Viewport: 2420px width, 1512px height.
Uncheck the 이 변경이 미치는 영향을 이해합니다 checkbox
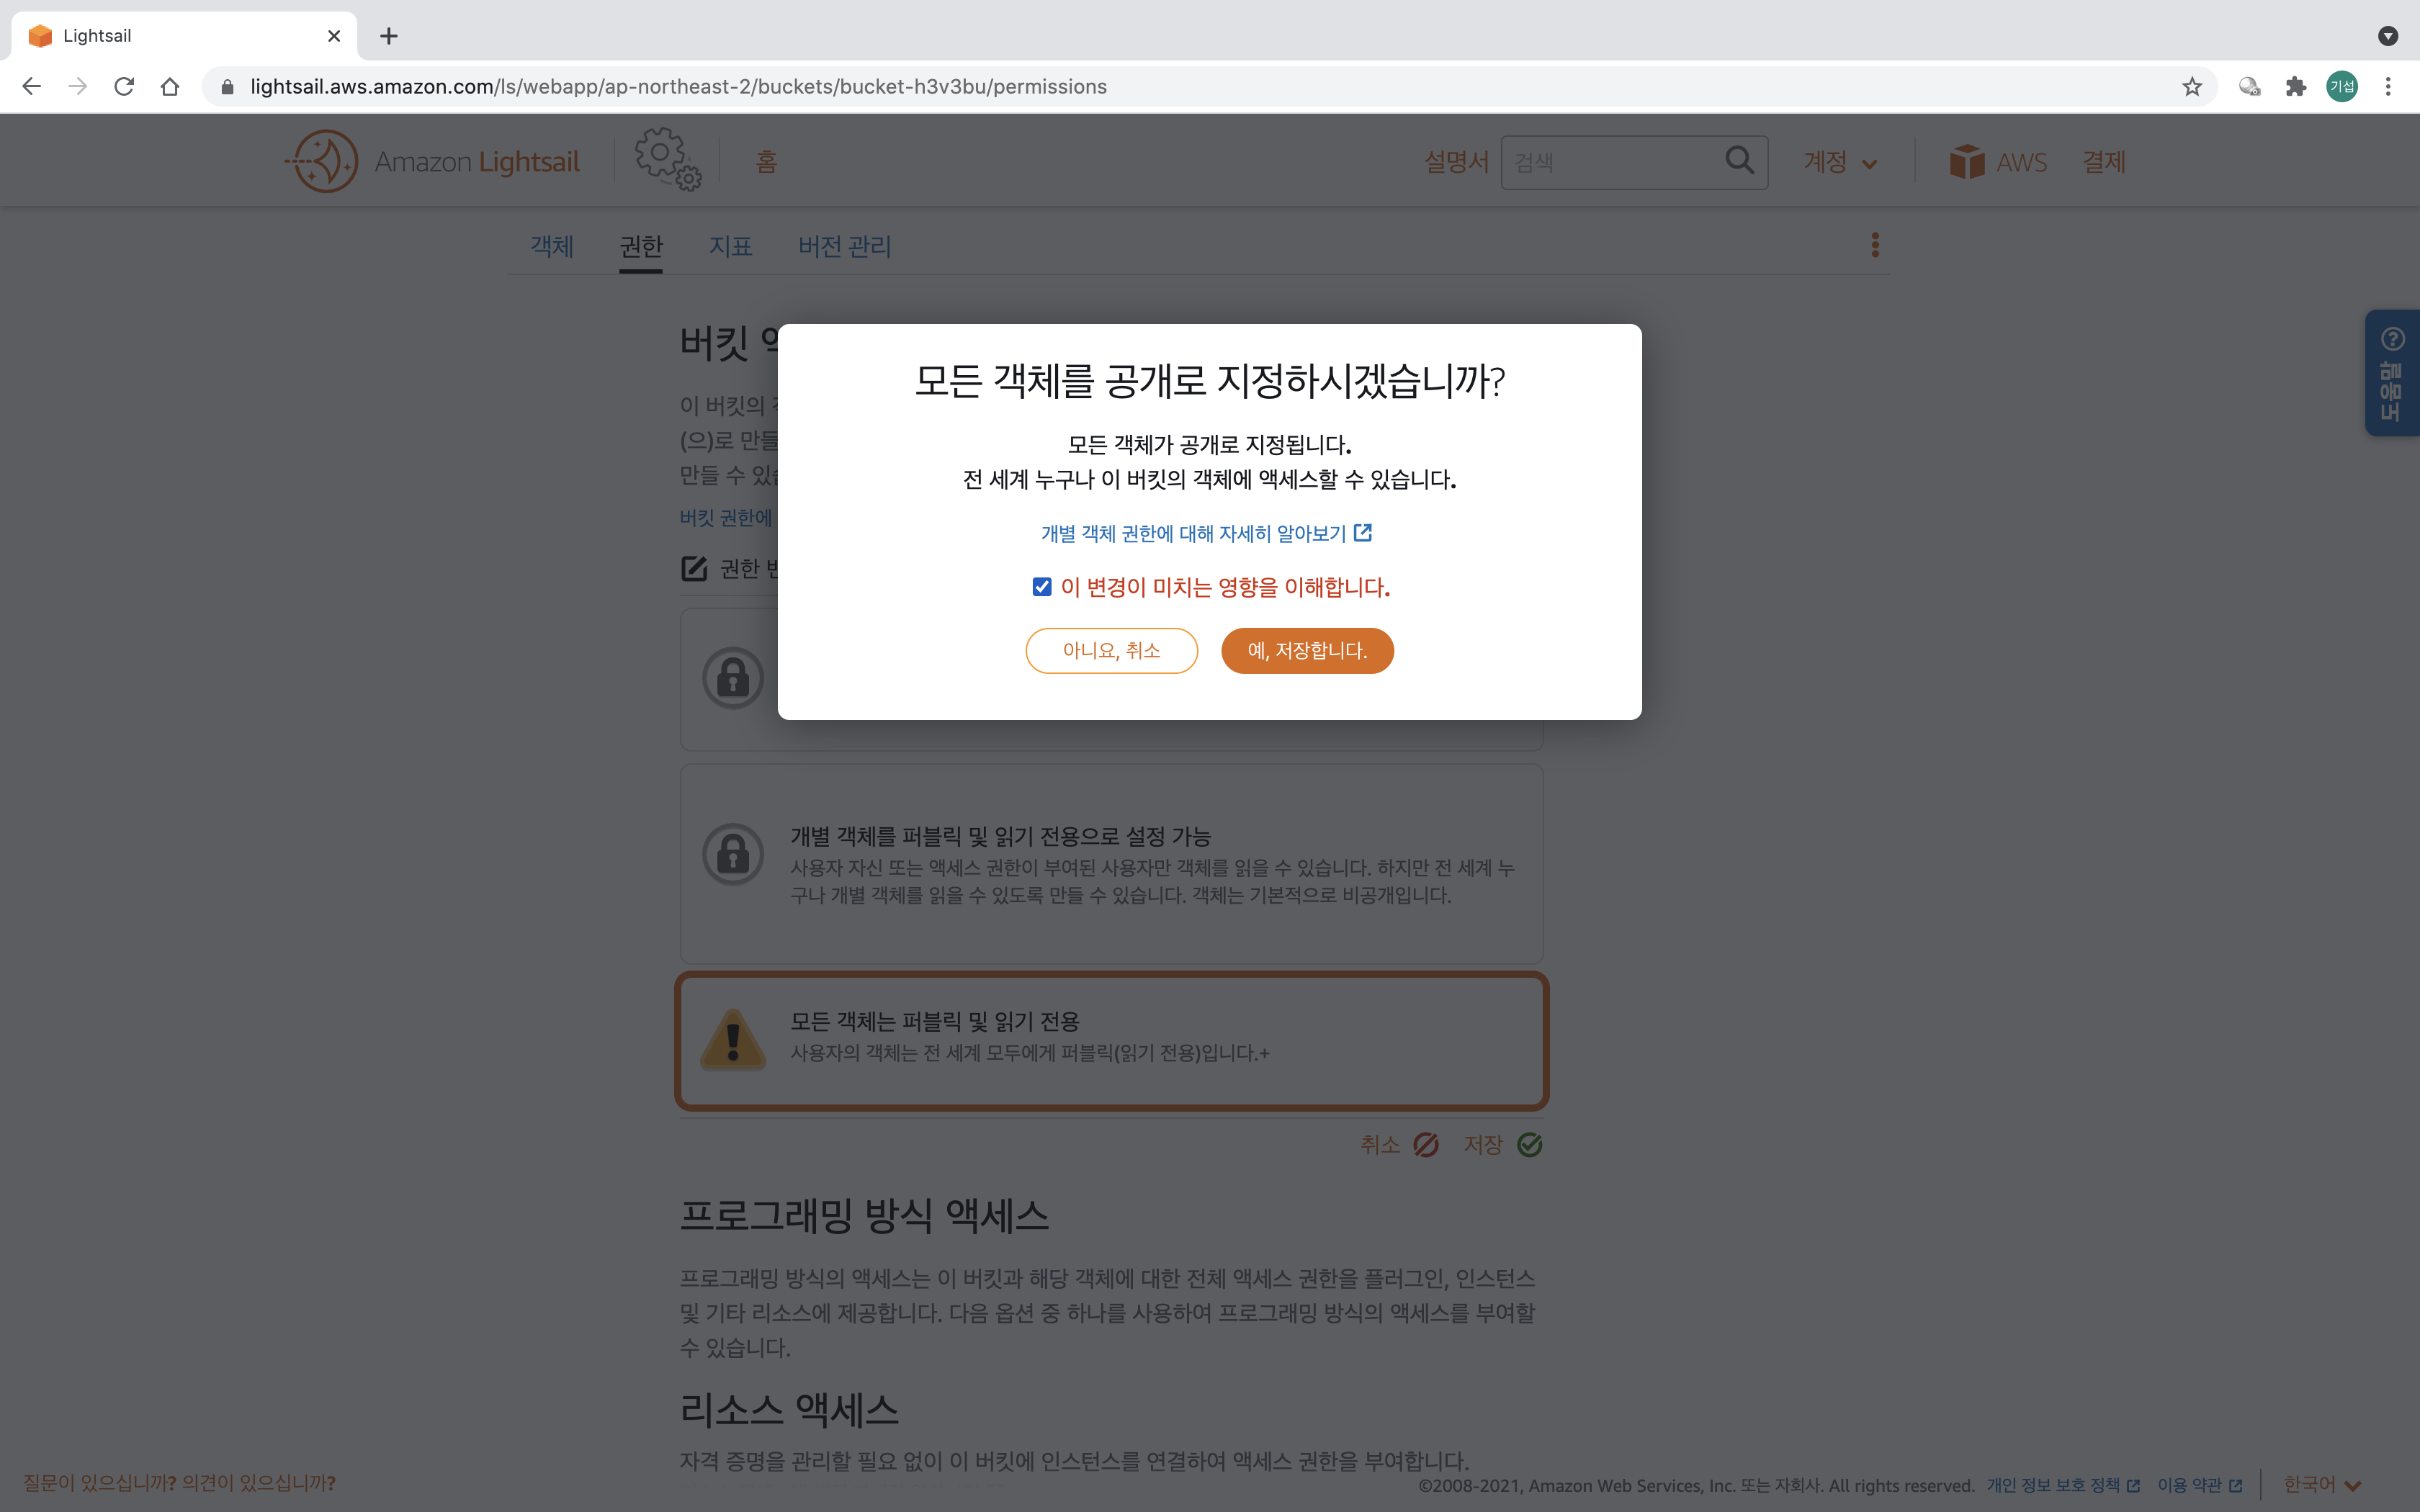click(x=1042, y=587)
